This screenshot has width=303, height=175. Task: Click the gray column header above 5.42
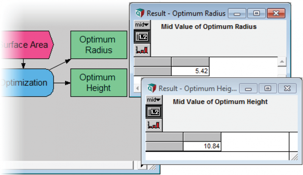(x=191, y=62)
